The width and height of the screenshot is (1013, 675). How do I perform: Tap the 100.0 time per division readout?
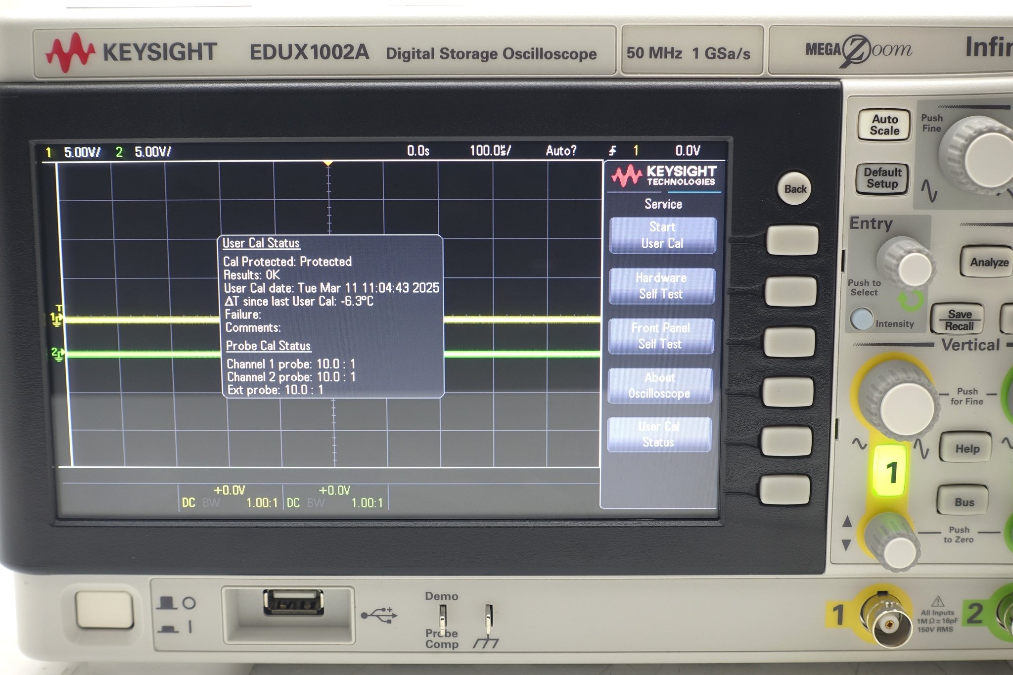click(x=490, y=151)
